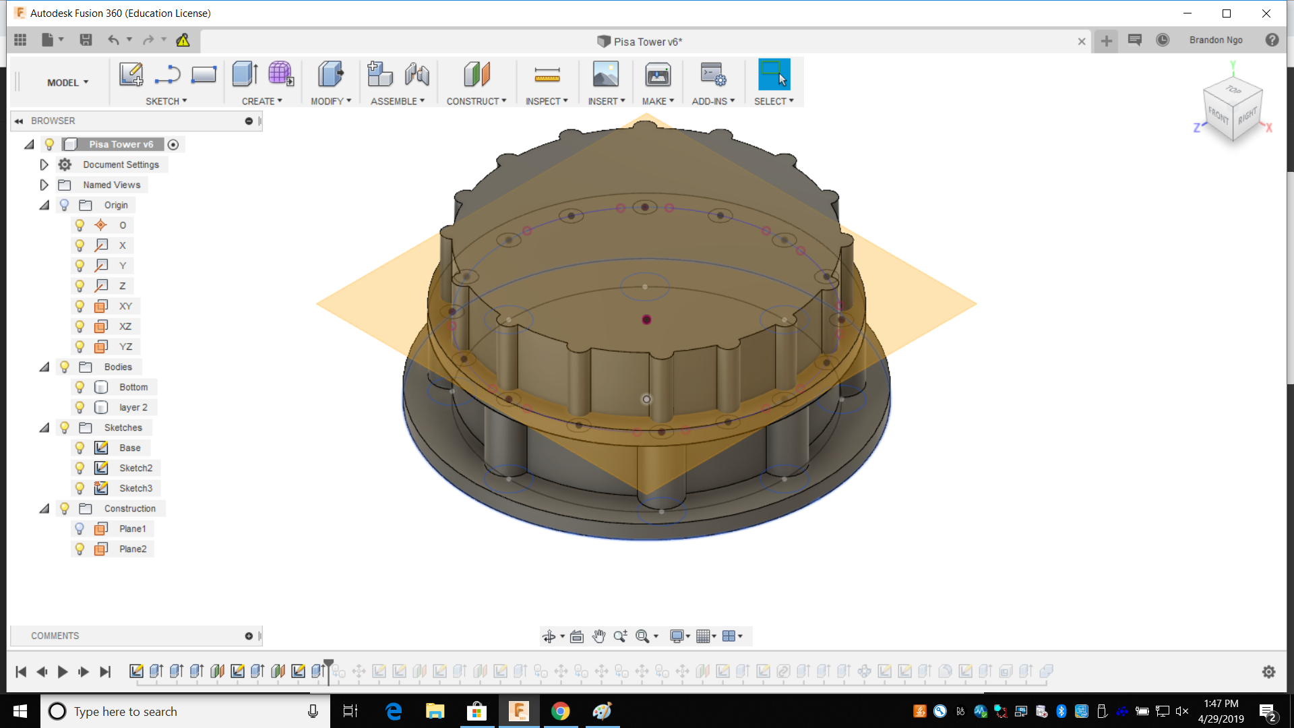Expand the Named Views node

pyautogui.click(x=44, y=185)
